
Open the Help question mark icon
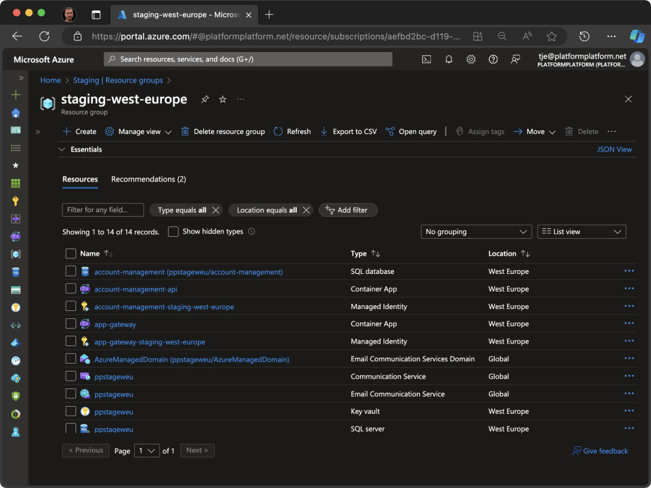pos(493,59)
